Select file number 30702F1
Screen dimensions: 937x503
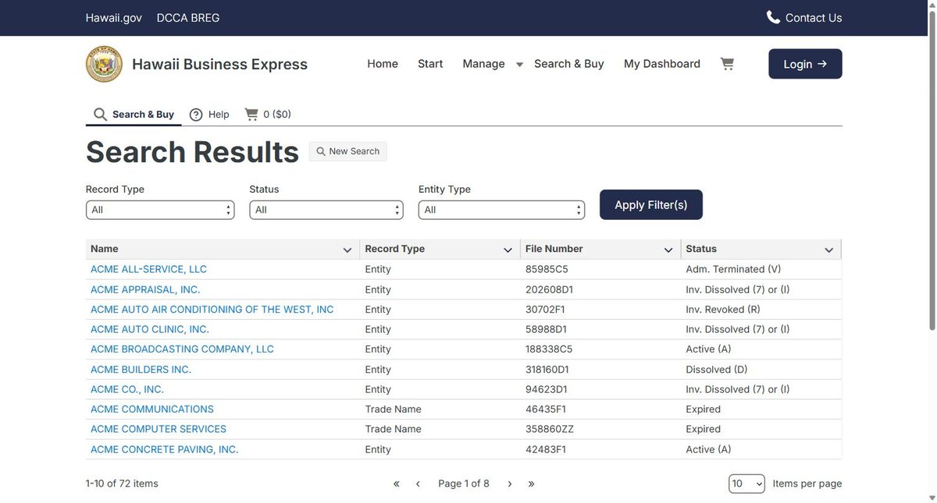(546, 310)
